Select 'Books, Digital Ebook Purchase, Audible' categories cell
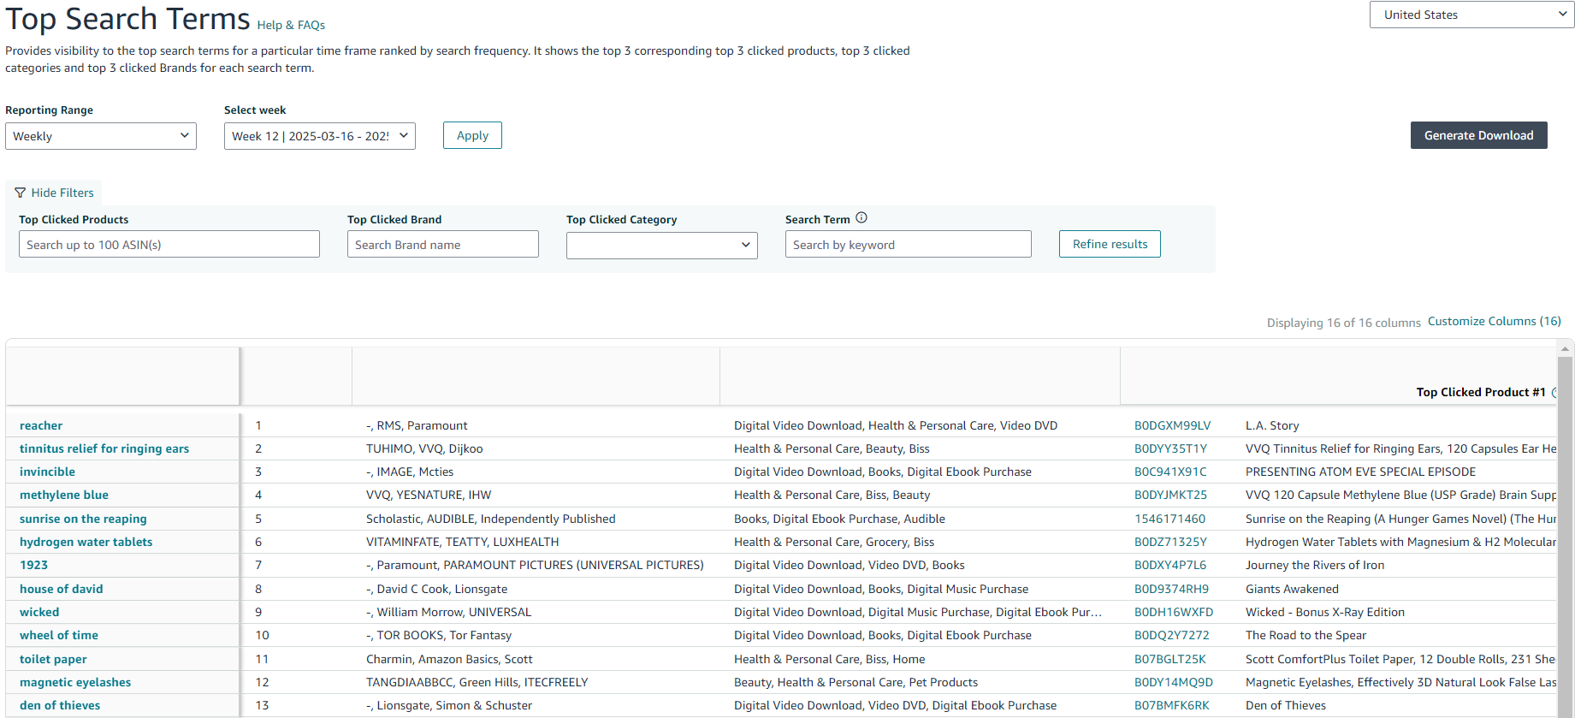The width and height of the screenshot is (1575, 718). 839,519
